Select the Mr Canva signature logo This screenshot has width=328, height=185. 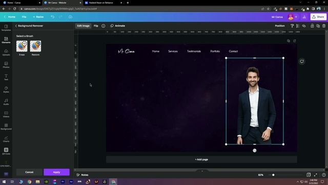click(127, 51)
